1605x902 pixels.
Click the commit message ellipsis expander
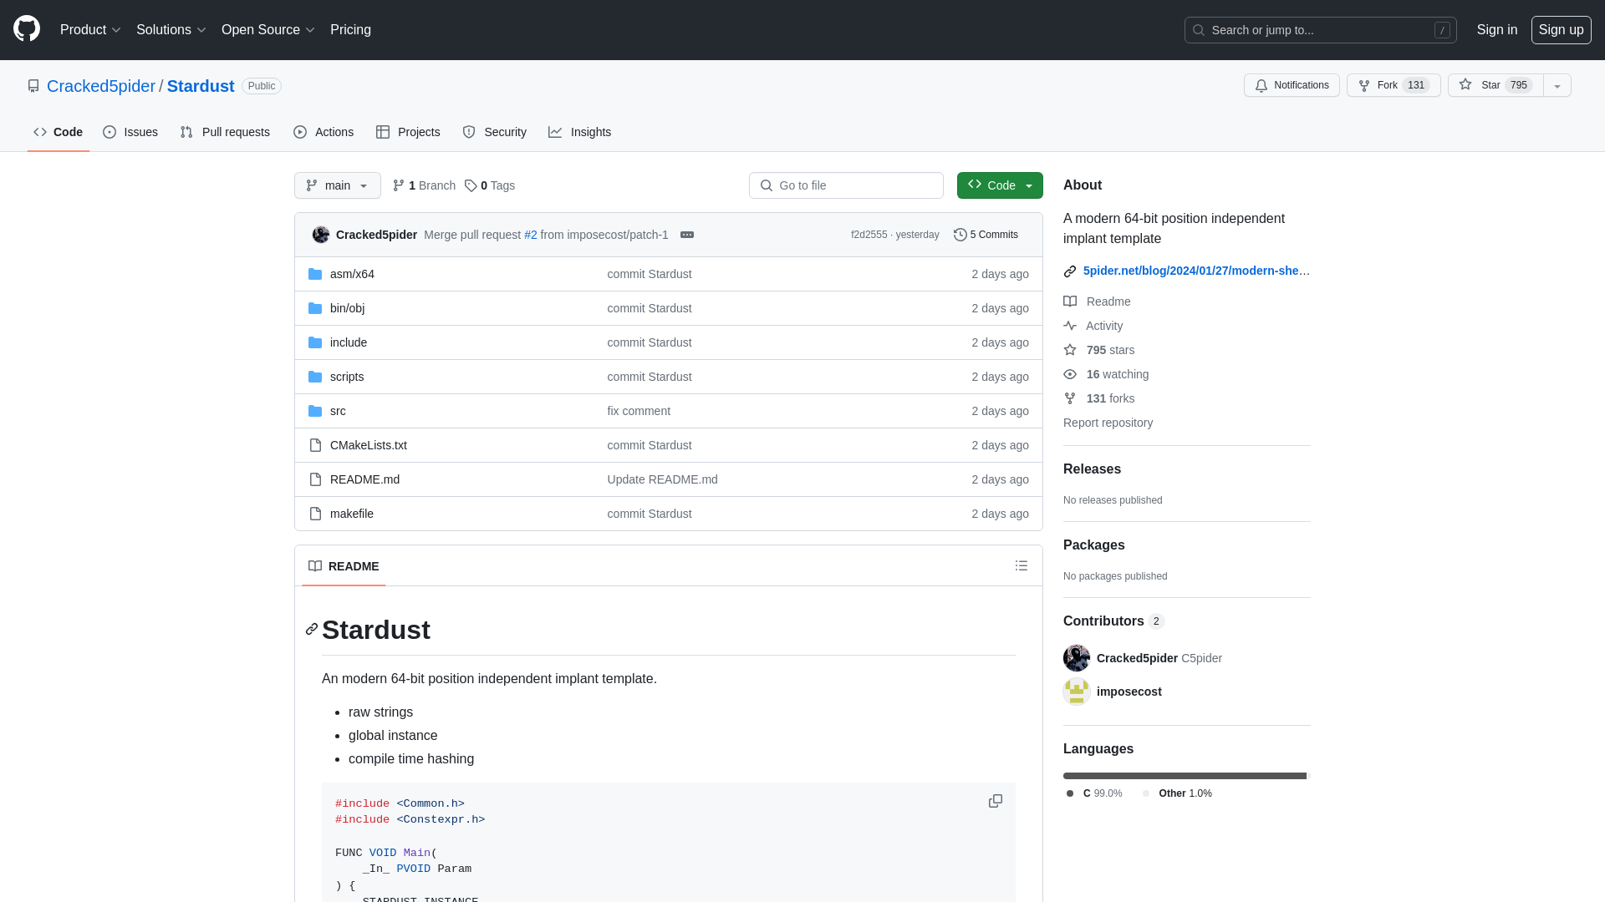click(687, 235)
